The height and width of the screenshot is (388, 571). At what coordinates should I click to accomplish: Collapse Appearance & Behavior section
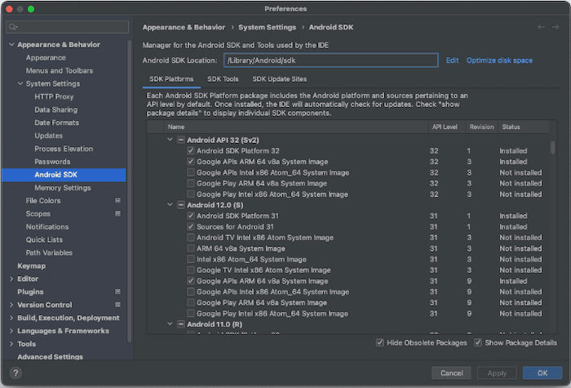11,44
